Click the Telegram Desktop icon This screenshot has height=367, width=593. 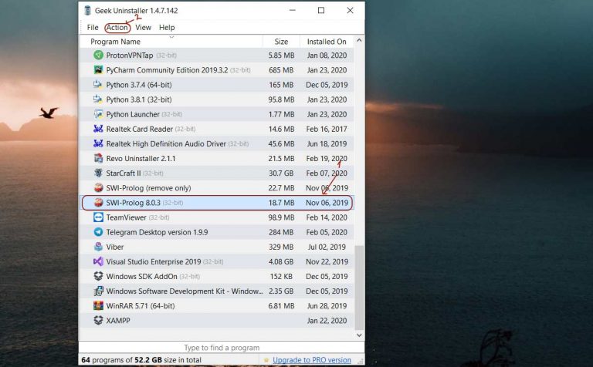tap(98, 232)
